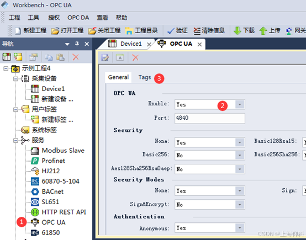Open the 查看 menu
Screen dimensions: 306x240
102,18
